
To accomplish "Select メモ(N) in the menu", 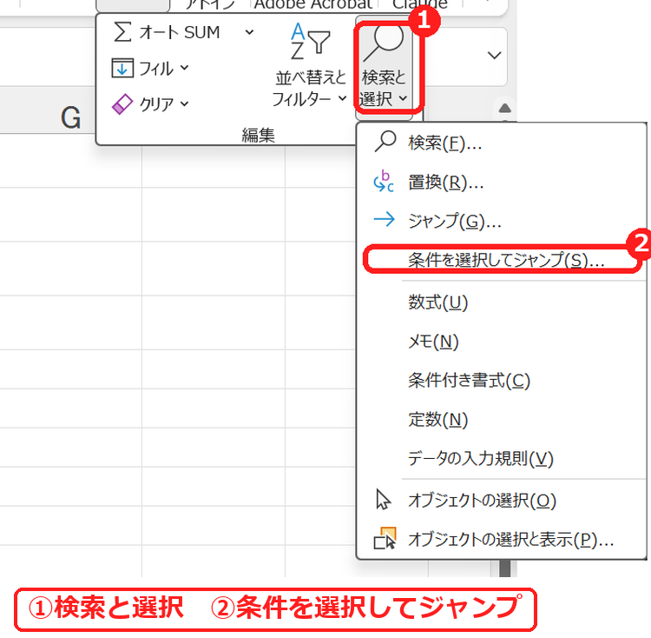I will (x=501, y=342).
